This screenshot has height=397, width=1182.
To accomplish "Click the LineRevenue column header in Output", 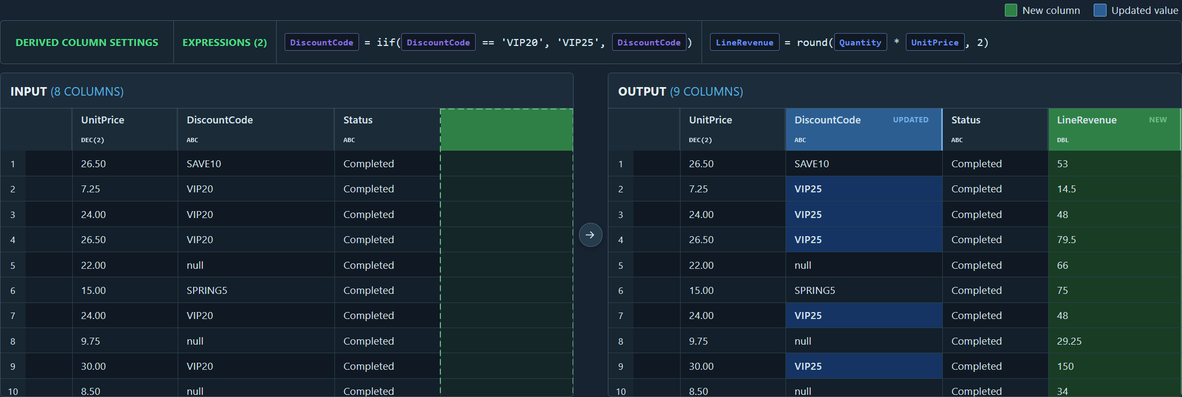I will point(1115,130).
